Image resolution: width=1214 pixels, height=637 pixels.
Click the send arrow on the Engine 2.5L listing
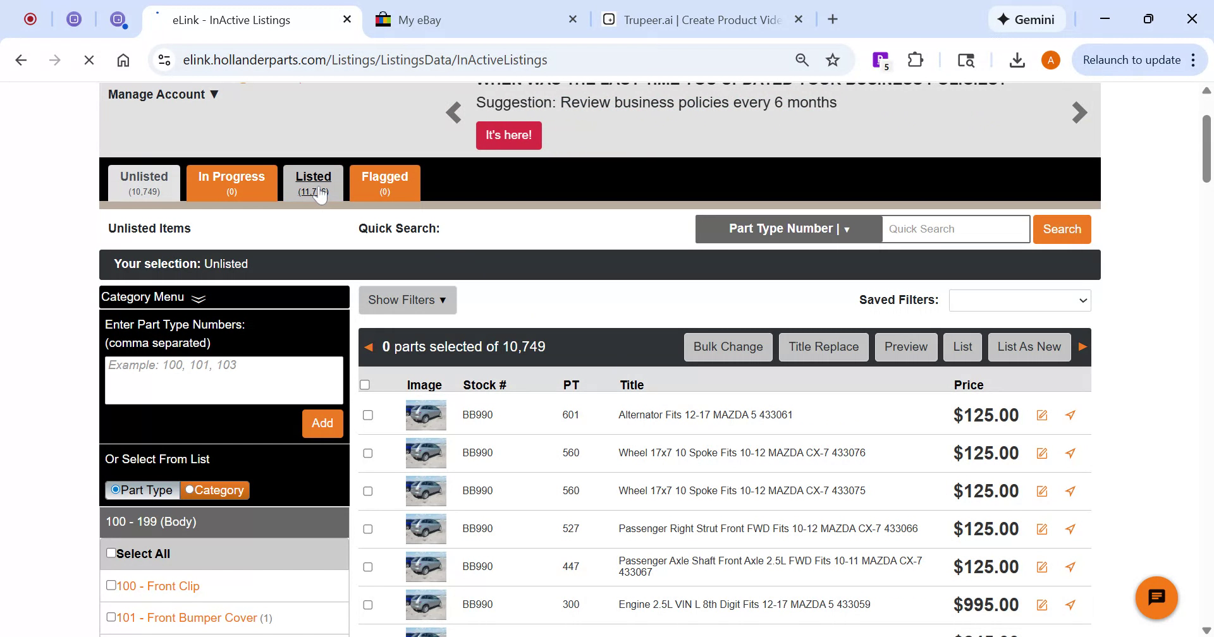pyautogui.click(x=1070, y=604)
